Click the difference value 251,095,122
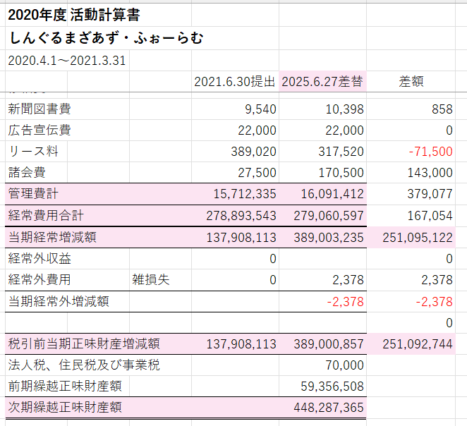The height and width of the screenshot is (426, 467). (x=418, y=238)
